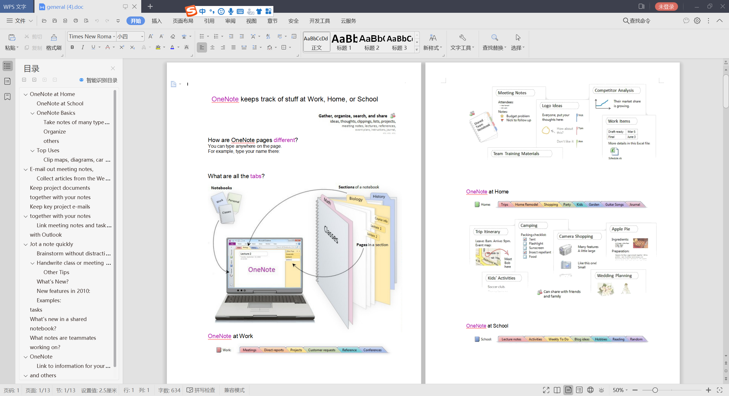Click 智能识别目录 button
The image size is (729, 396).
(x=99, y=80)
